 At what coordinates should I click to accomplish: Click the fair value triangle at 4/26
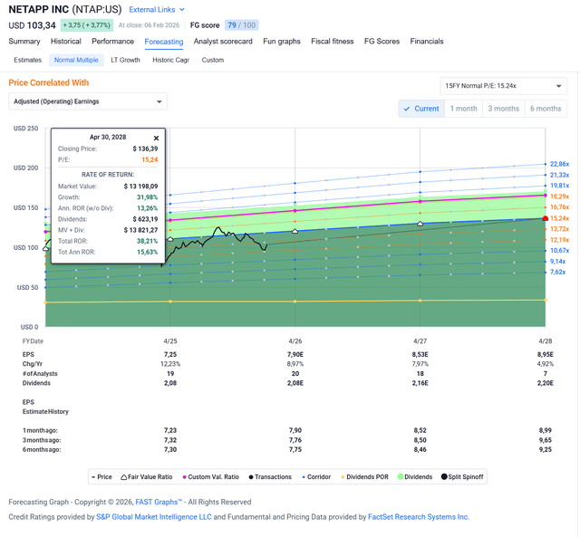[x=295, y=231]
